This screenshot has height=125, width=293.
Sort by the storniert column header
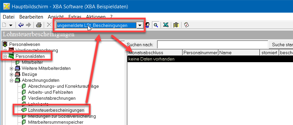269,53
